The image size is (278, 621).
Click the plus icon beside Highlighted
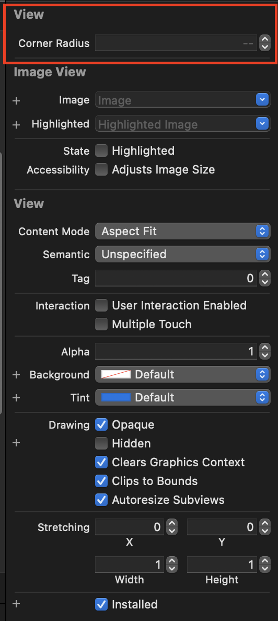tap(16, 125)
